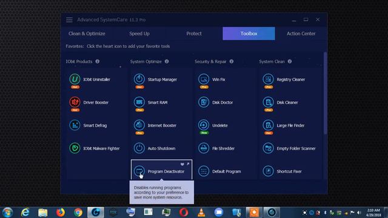Screen dimensions: 388x218
Task: Open the hamburger menu in the title bar
Action: click(69, 20)
